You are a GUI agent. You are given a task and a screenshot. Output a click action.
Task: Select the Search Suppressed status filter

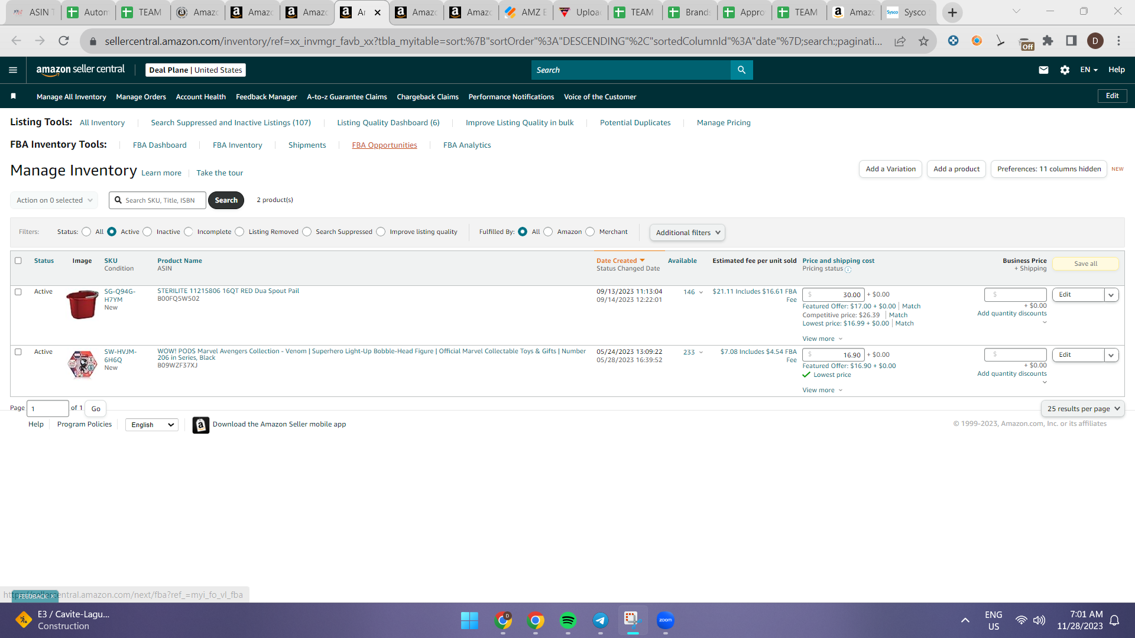pos(307,232)
